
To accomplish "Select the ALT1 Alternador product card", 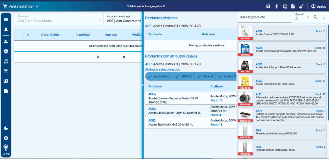I will (282, 99).
